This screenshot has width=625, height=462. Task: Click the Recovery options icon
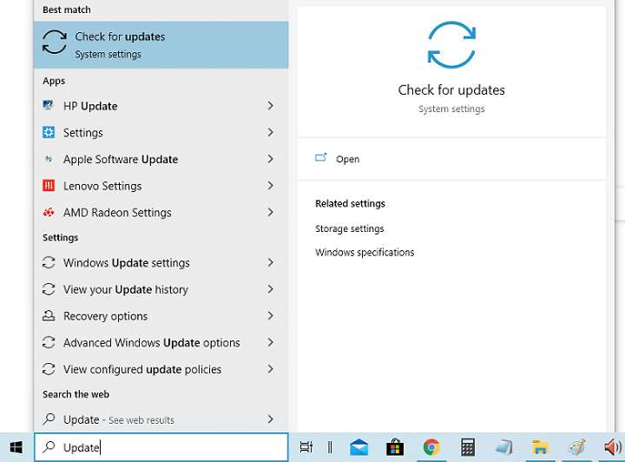(x=49, y=316)
